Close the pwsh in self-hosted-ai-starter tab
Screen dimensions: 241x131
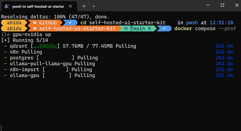70,6
